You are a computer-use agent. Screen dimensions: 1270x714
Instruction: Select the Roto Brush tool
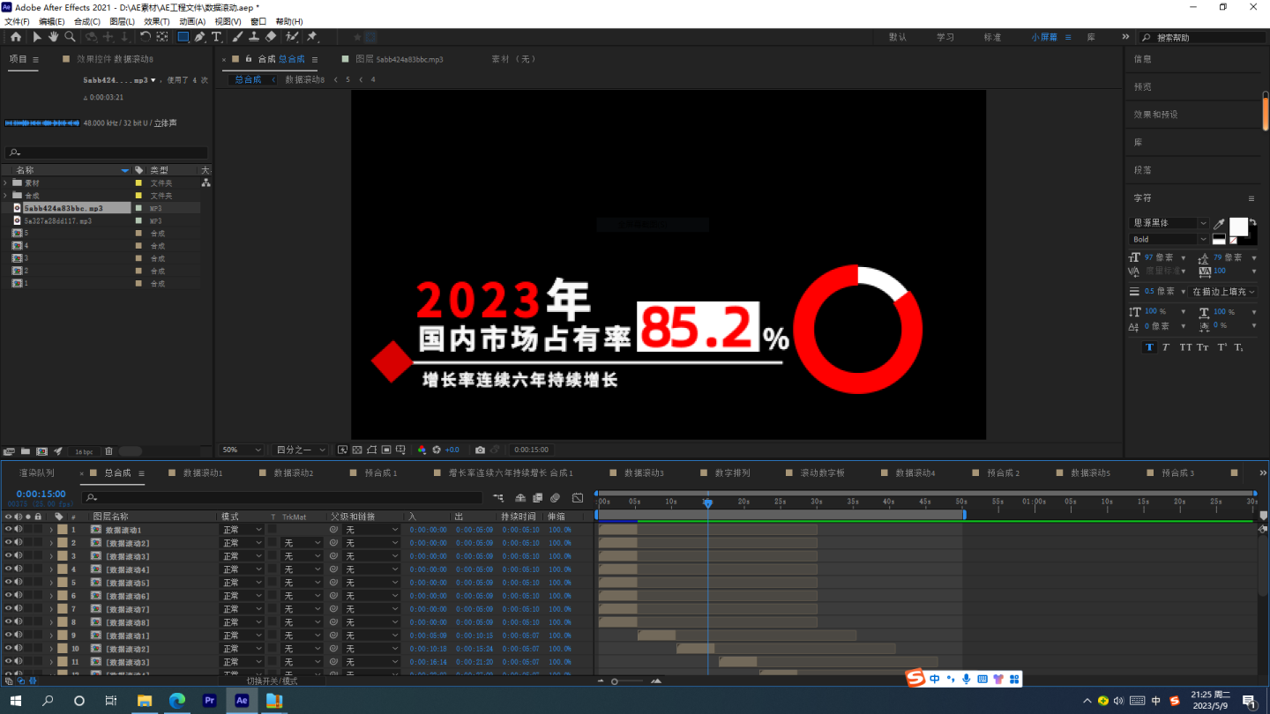click(x=292, y=37)
